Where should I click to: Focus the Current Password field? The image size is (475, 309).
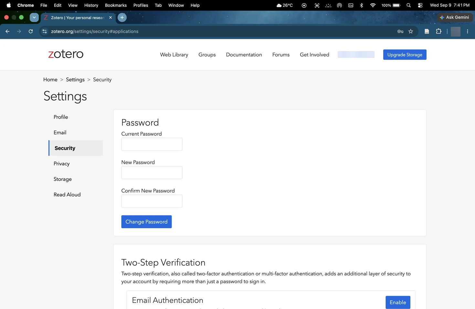click(152, 144)
